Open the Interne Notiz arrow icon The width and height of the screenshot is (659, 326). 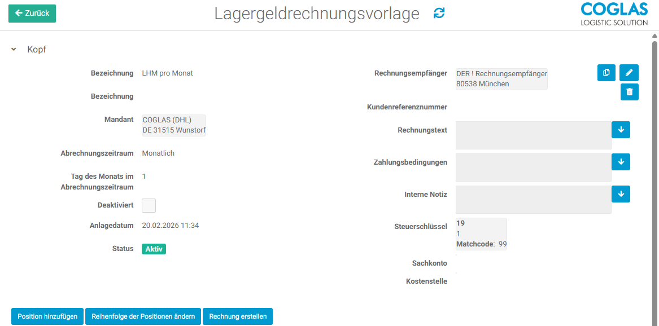pyautogui.click(x=621, y=193)
